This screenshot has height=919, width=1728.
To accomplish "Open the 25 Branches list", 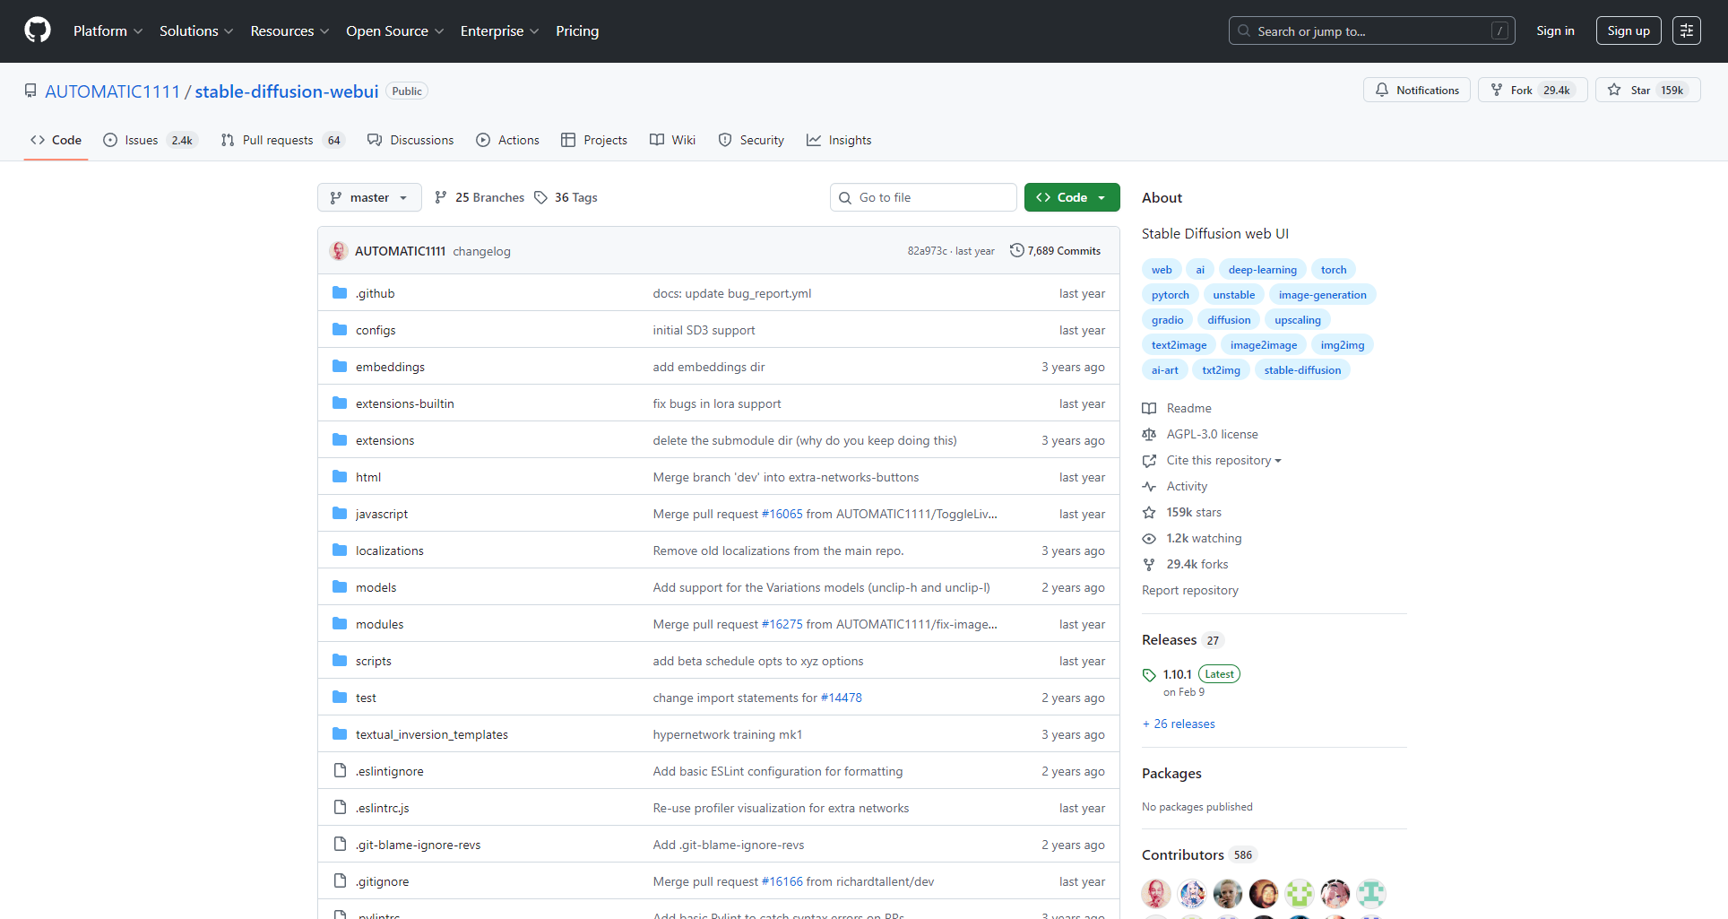I will tap(480, 198).
